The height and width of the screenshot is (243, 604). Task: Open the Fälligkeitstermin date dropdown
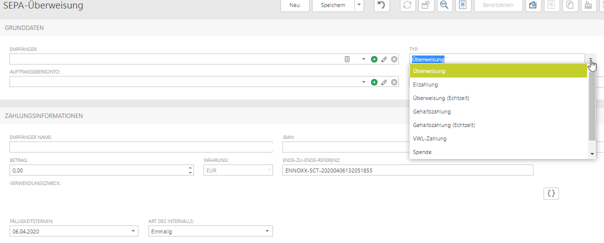pos(133,231)
